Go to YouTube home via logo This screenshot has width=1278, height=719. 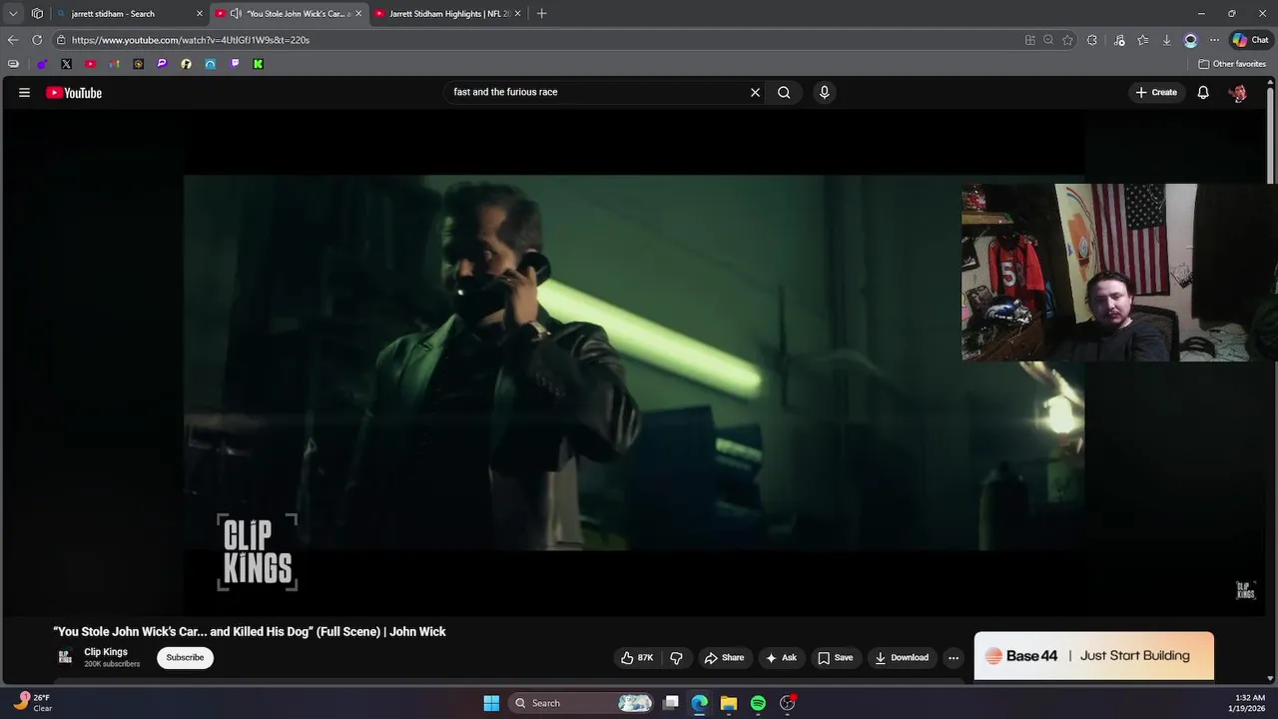[74, 93]
